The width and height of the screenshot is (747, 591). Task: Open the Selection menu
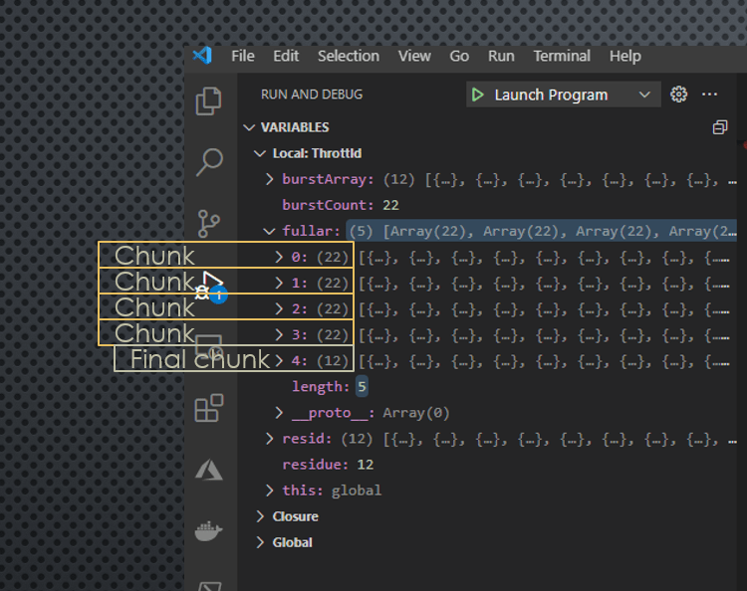click(x=349, y=56)
